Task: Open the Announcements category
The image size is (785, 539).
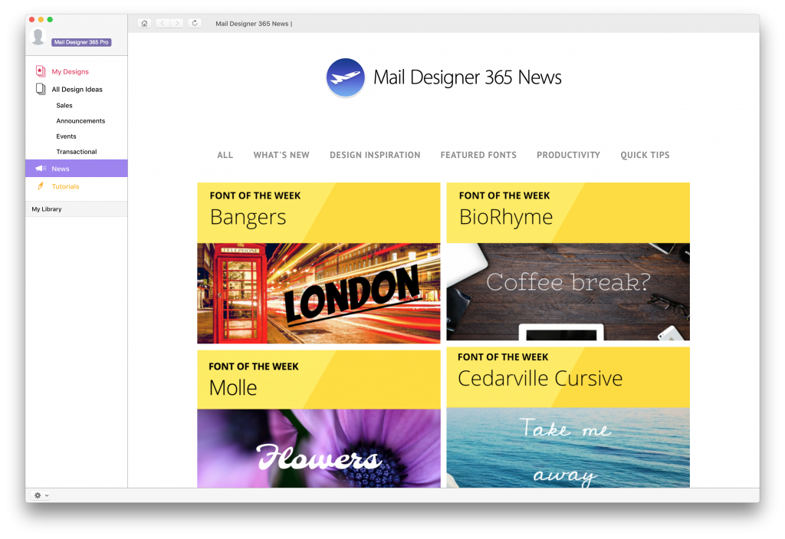Action: point(80,120)
